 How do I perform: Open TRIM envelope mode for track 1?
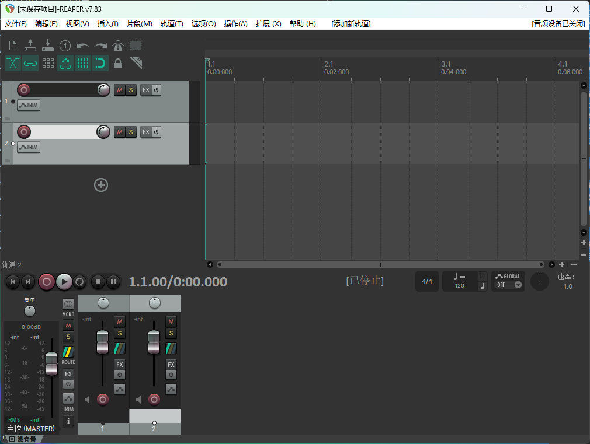(x=29, y=105)
